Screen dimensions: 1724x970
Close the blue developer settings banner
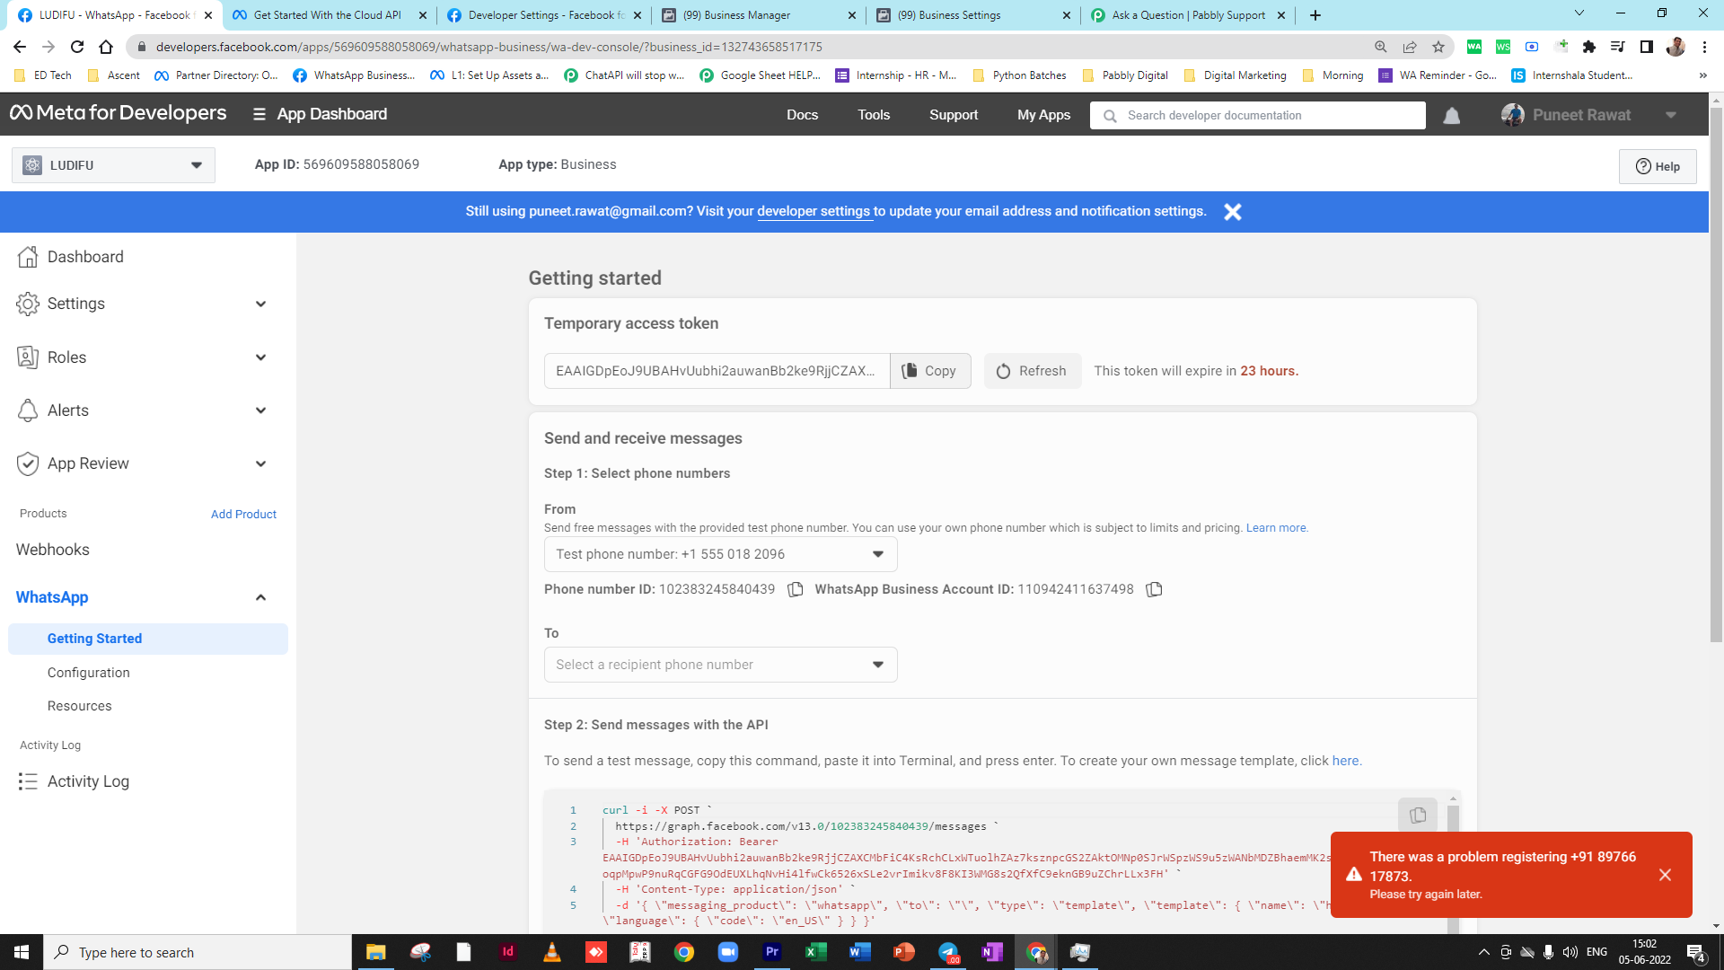click(x=1233, y=212)
